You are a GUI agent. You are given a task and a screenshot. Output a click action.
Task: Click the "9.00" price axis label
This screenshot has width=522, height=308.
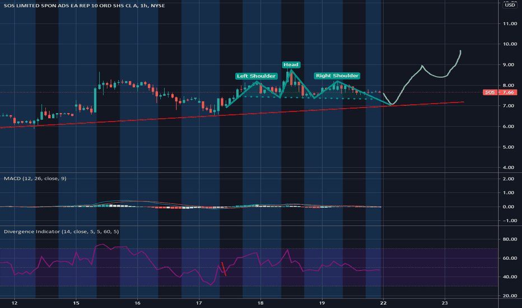510,64
